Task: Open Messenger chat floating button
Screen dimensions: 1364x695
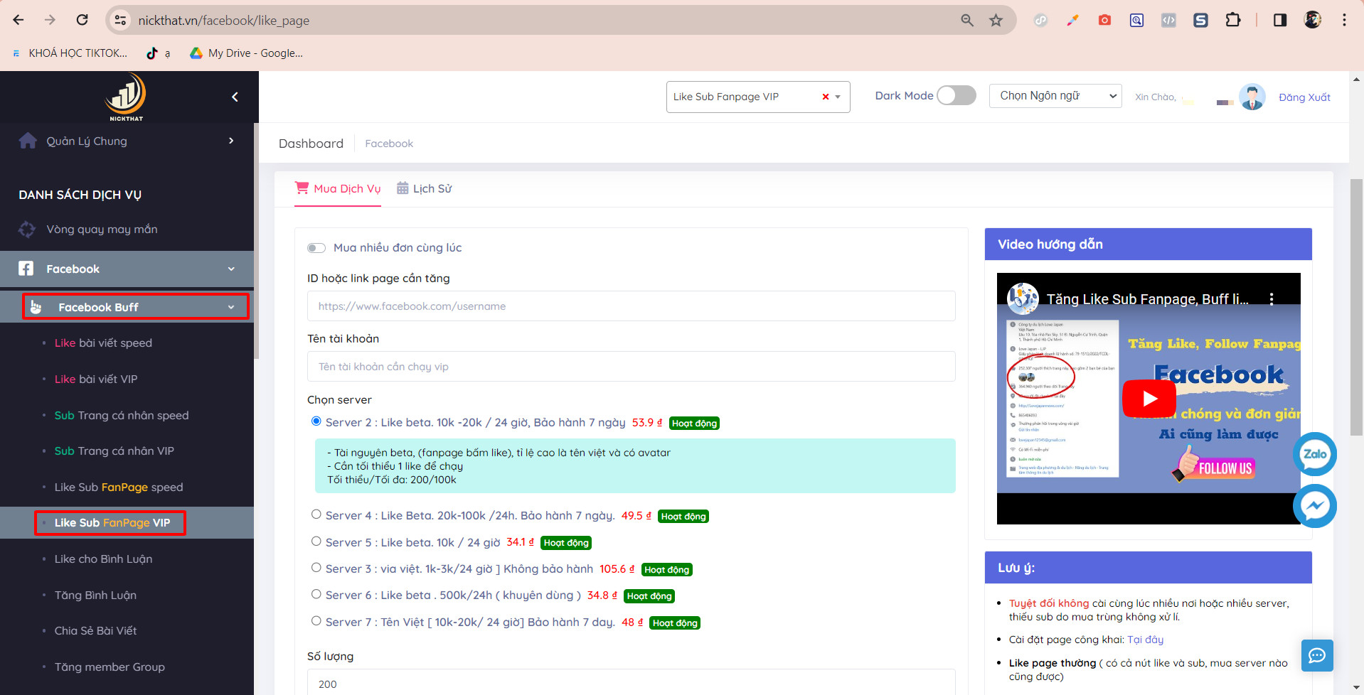Action: pos(1314,506)
